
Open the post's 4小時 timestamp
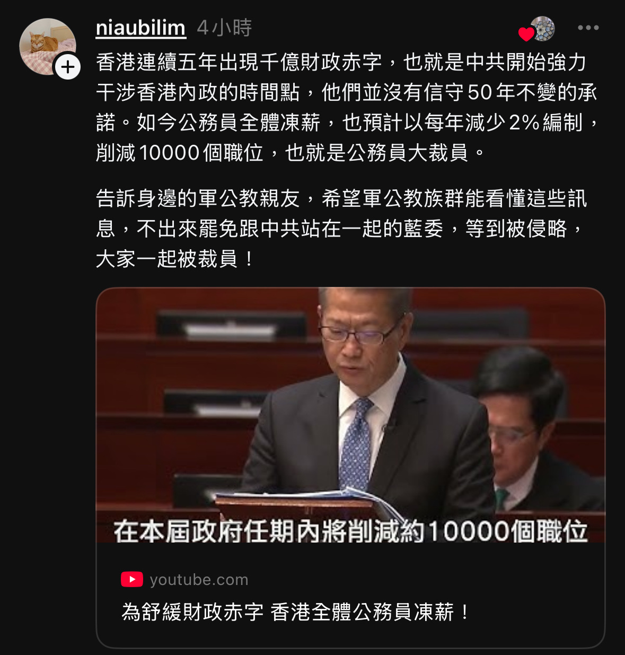point(224,28)
